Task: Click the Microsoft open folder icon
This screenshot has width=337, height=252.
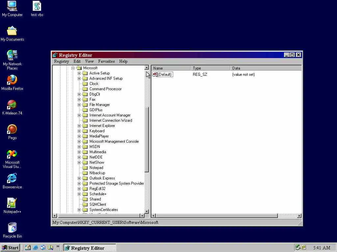Action: coord(79,68)
